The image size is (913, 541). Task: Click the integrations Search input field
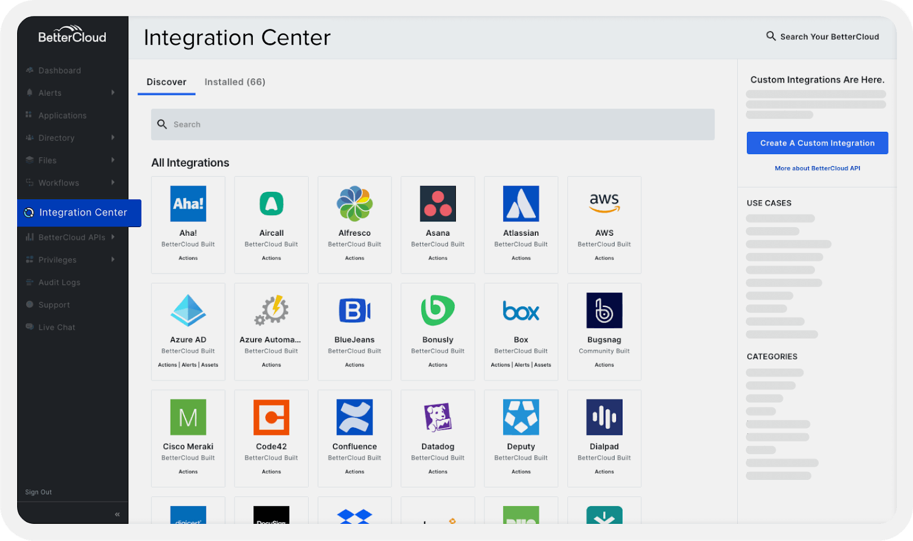pos(433,124)
